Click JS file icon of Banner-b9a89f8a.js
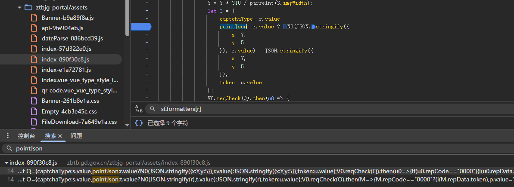 pos(34,18)
